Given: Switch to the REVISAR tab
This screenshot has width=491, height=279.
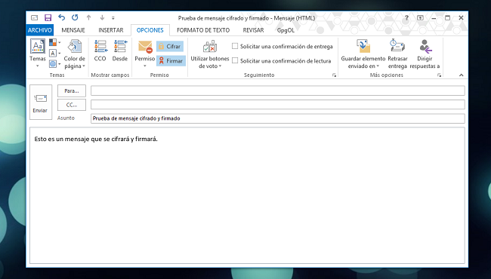Looking at the screenshot, I should (x=253, y=30).
